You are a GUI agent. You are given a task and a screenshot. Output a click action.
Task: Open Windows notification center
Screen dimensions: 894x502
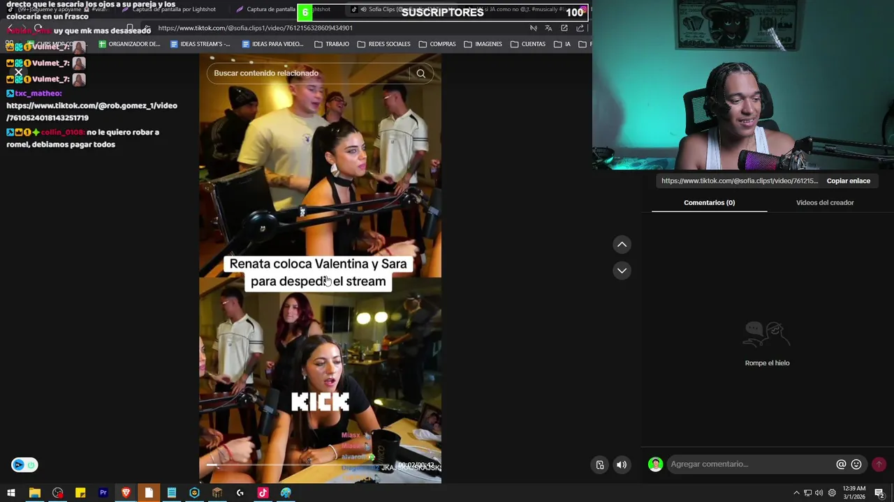[x=879, y=493]
